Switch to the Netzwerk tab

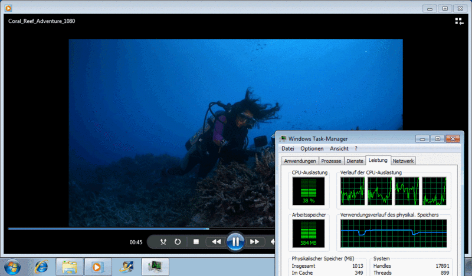(x=403, y=161)
